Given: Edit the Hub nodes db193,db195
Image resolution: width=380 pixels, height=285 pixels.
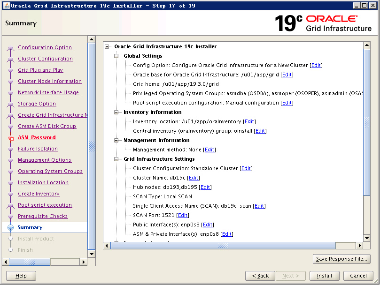Looking at the screenshot, I should (205, 187).
